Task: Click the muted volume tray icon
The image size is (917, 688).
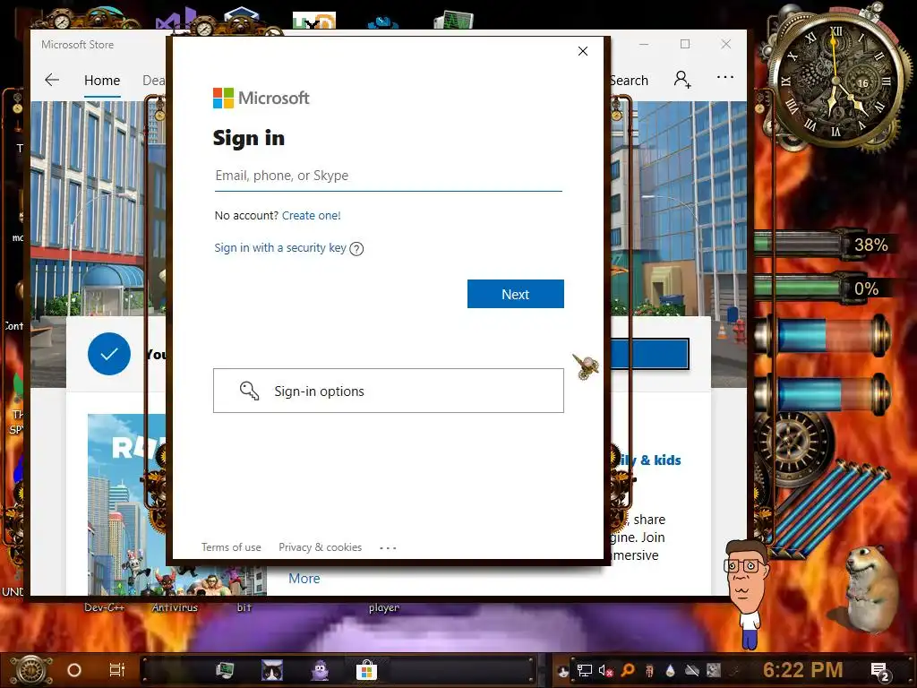Action: pyautogui.click(x=605, y=670)
